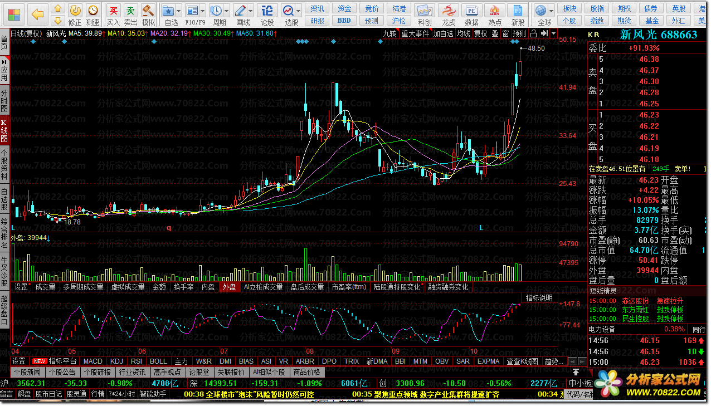Click the BBD button
Image resolution: width=711 pixels, height=406 pixels.
[344, 21]
